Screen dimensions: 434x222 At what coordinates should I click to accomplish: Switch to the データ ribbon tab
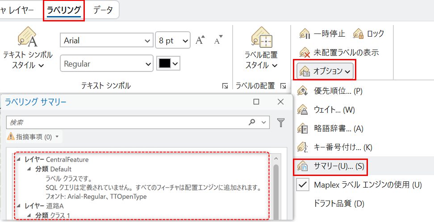(103, 10)
